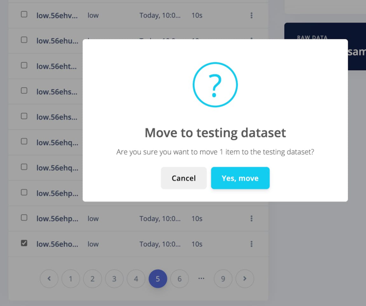
Task: Jump to page 1 of samples
Action: (x=70, y=279)
